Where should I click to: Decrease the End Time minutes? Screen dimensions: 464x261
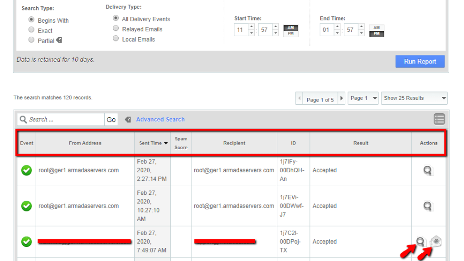click(361, 33)
